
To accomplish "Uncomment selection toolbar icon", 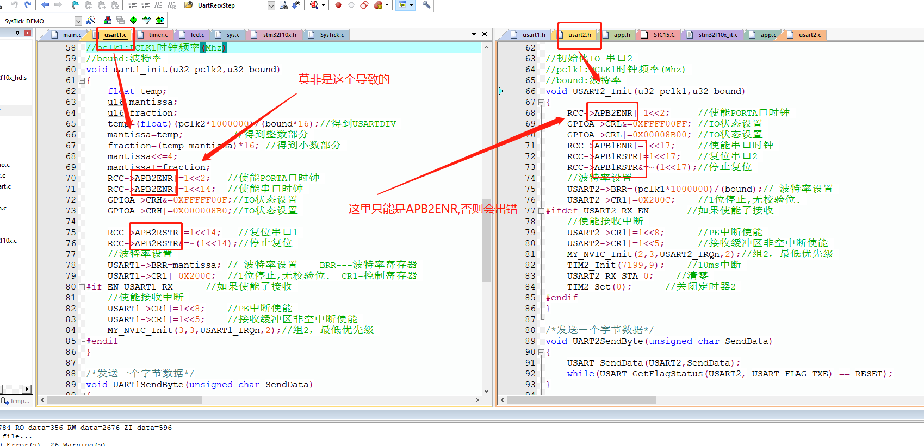I will [x=171, y=5].
